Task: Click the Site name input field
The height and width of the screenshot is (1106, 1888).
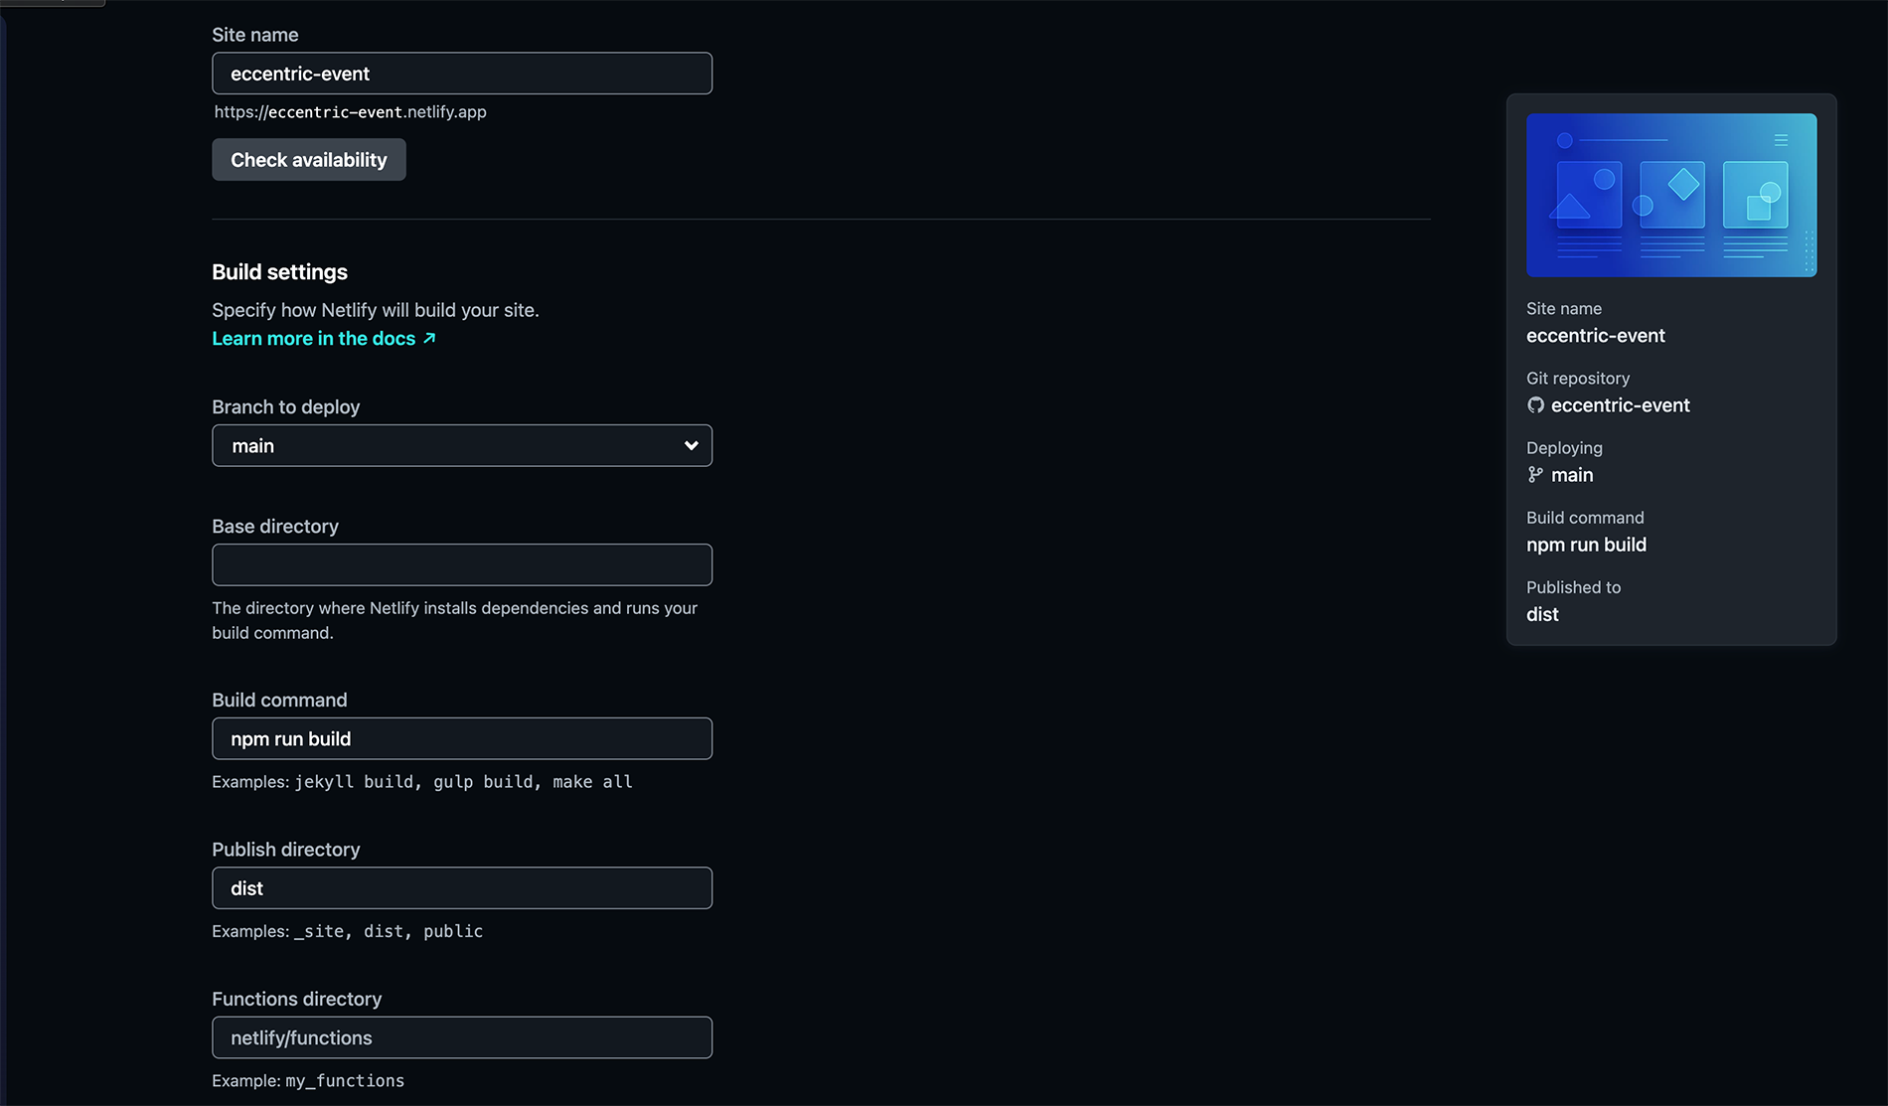Action: (x=461, y=73)
